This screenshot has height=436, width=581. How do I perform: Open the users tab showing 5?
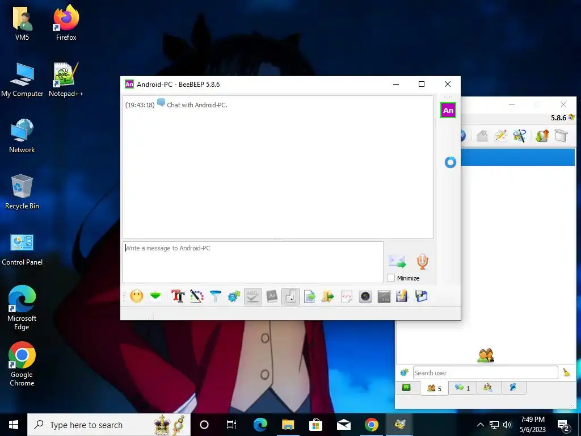click(x=434, y=388)
